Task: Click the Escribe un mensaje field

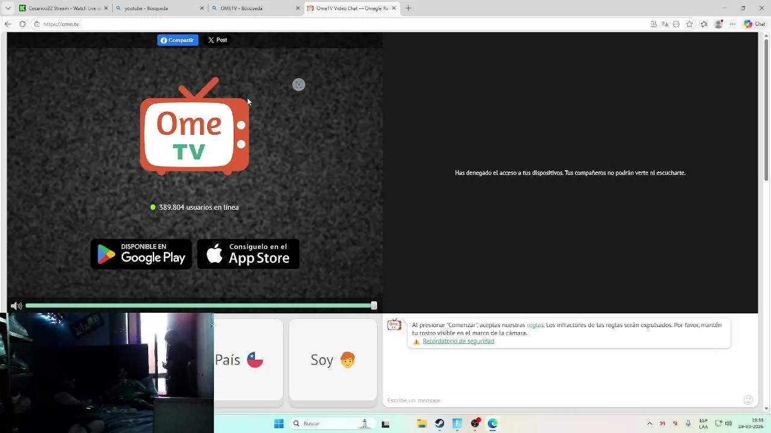Action: tap(560, 400)
